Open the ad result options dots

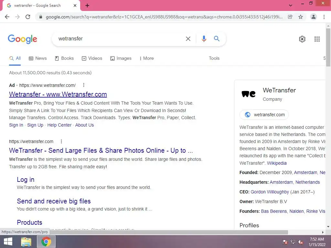click(84, 85)
